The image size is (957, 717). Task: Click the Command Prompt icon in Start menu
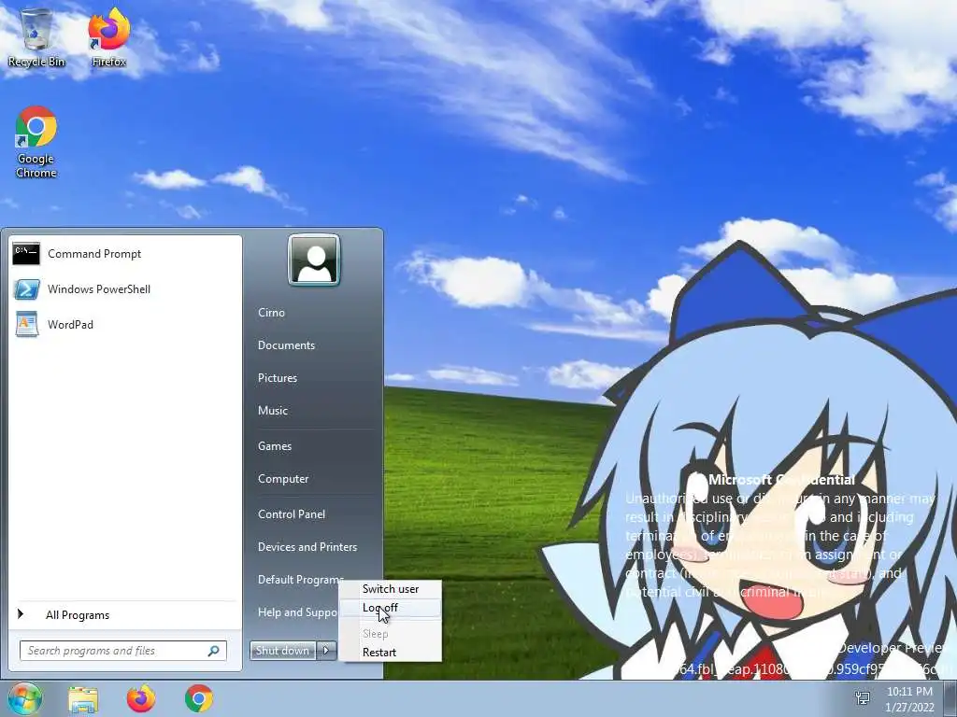tap(26, 254)
